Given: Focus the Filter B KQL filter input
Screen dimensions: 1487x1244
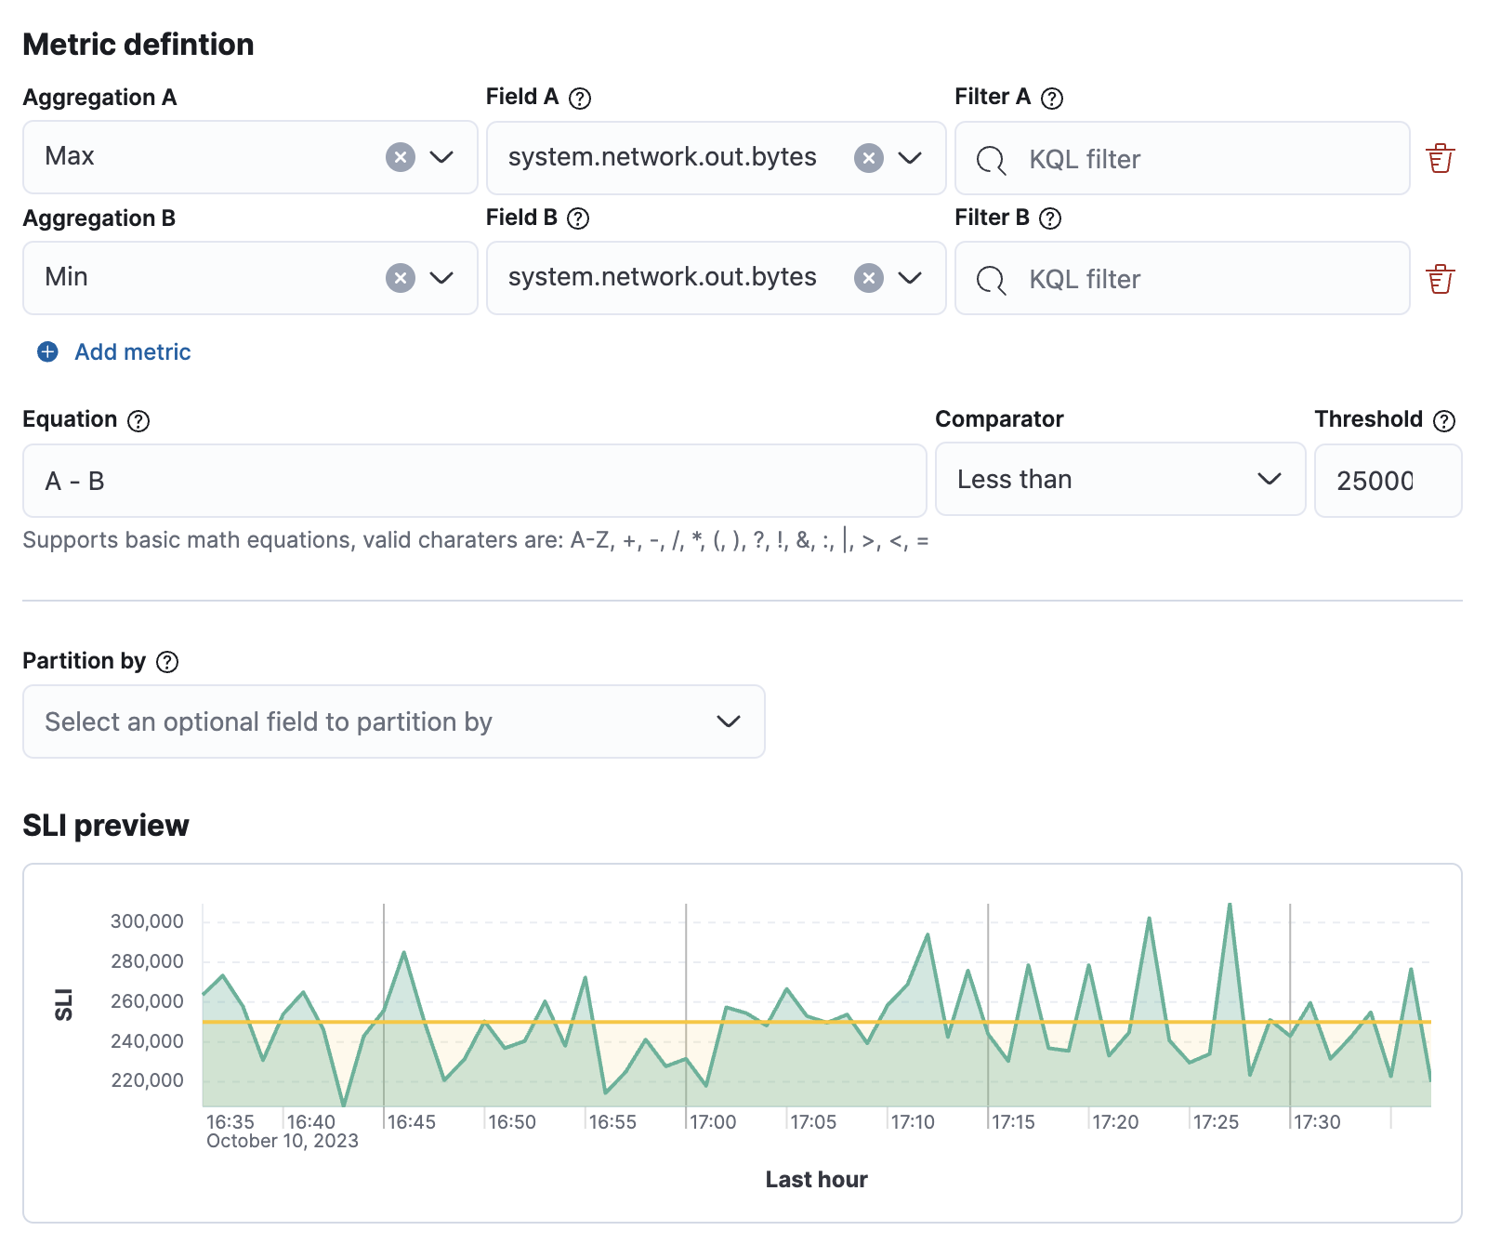Looking at the screenshot, I should [1182, 278].
